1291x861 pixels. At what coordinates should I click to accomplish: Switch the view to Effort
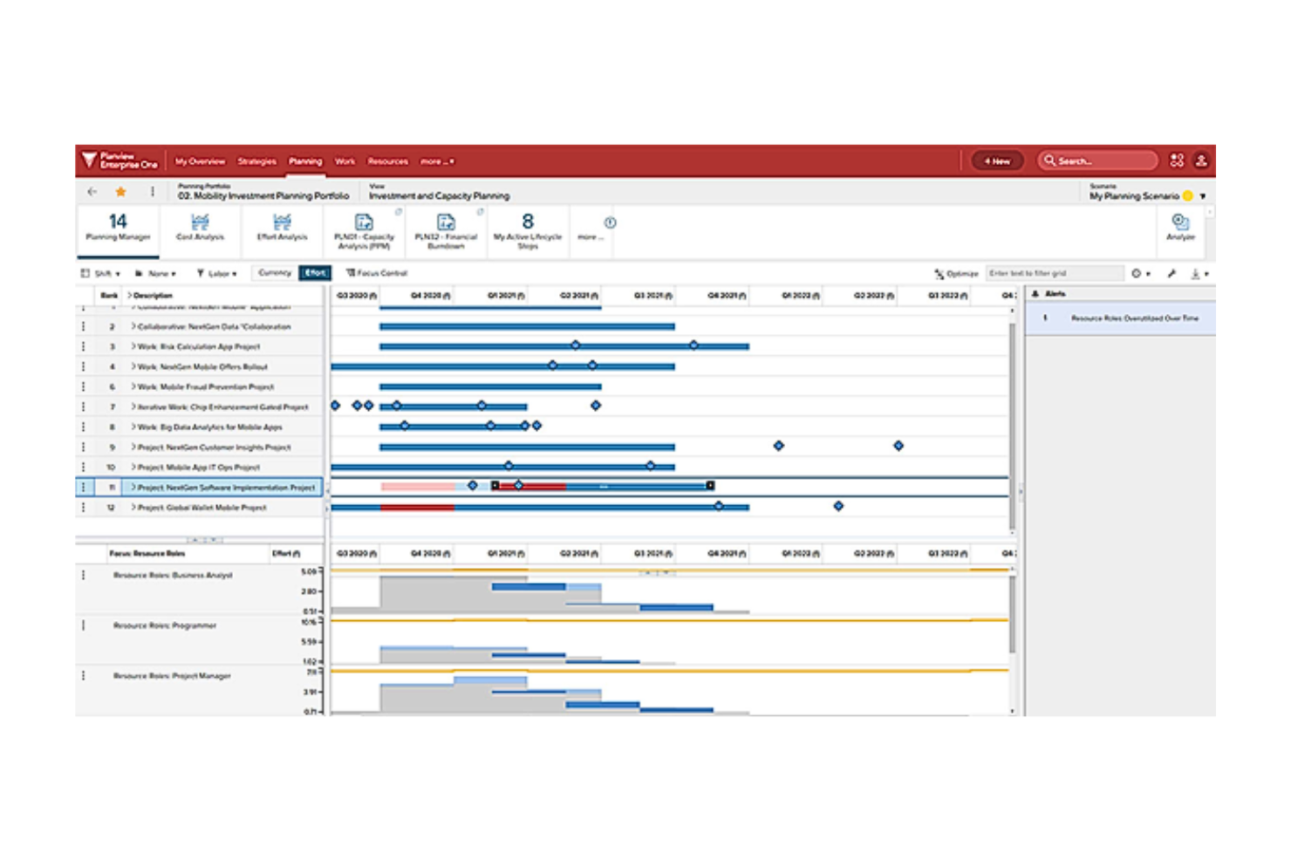(315, 273)
